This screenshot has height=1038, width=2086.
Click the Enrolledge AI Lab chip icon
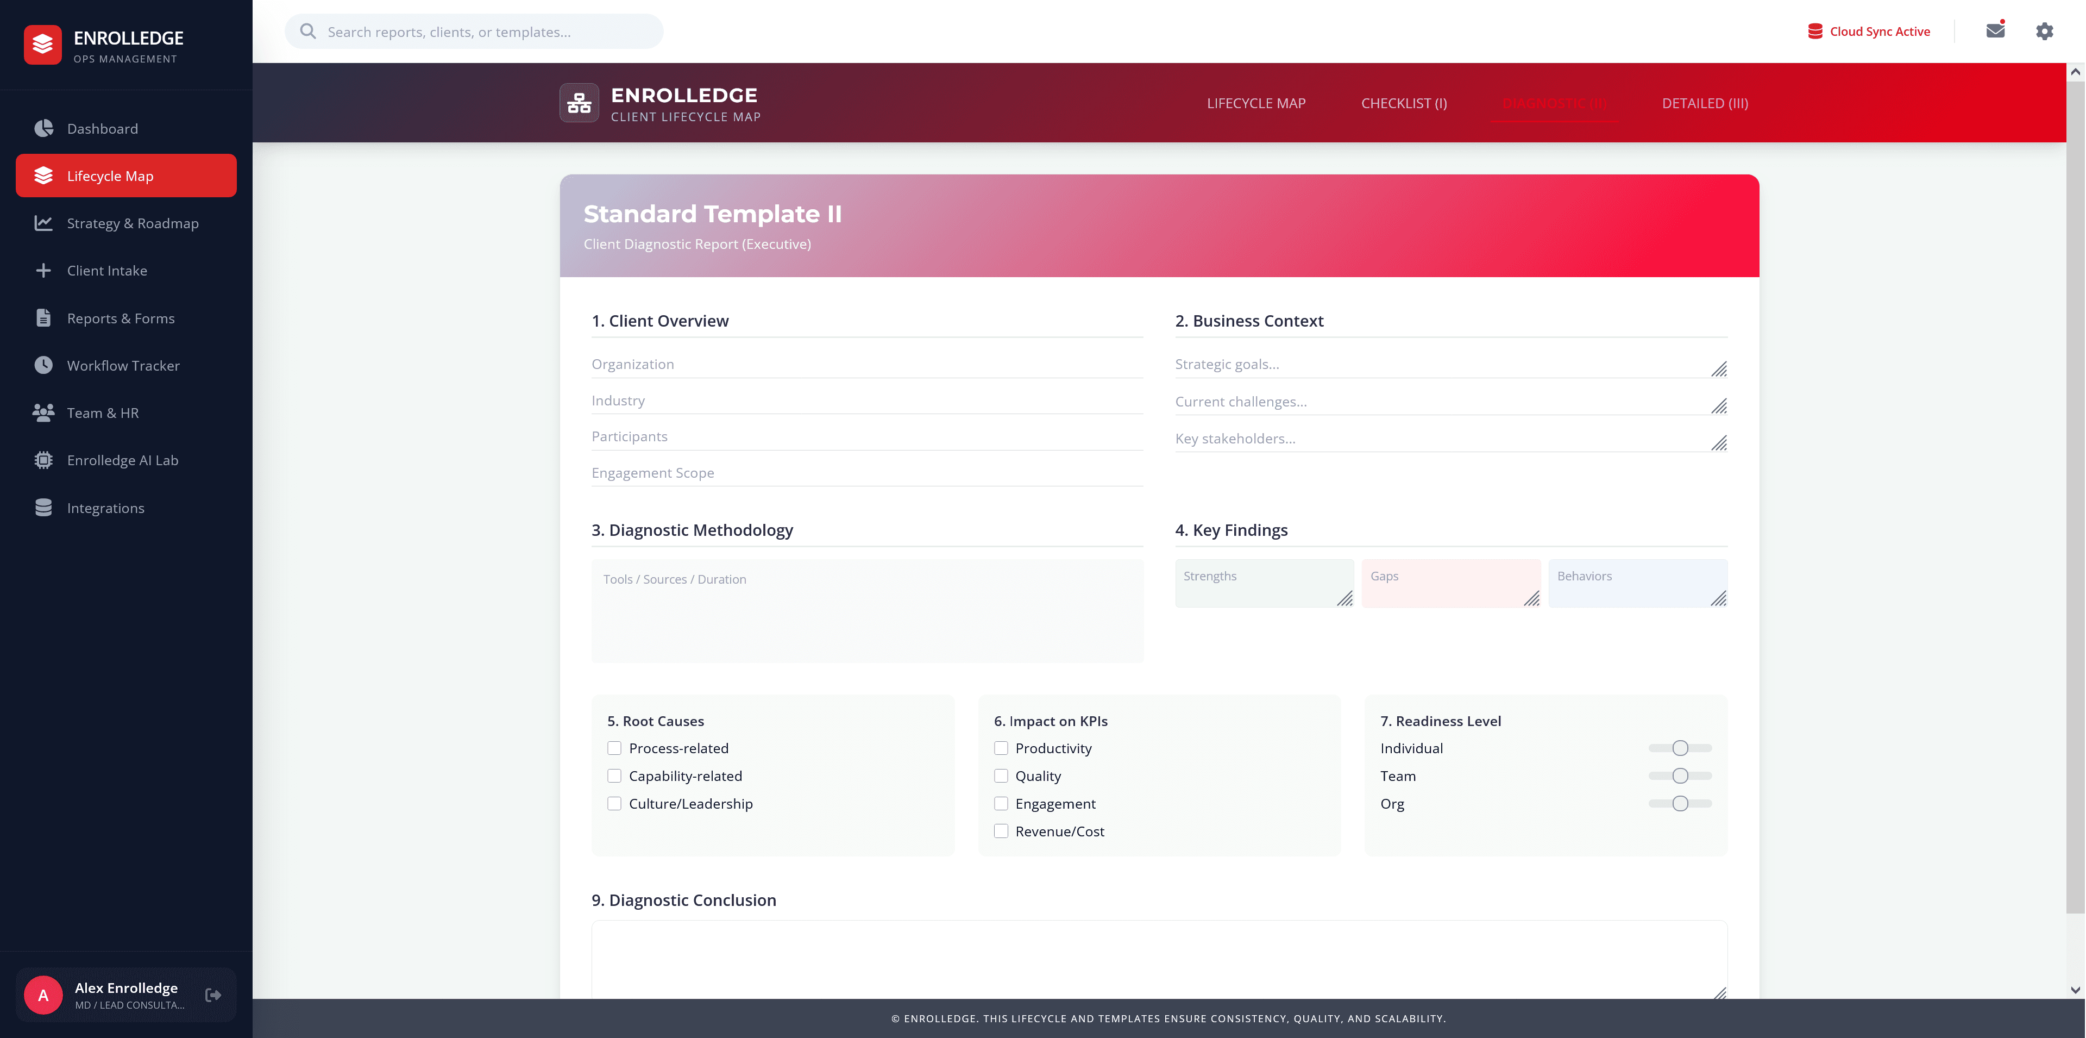pyautogui.click(x=43, y=460)
